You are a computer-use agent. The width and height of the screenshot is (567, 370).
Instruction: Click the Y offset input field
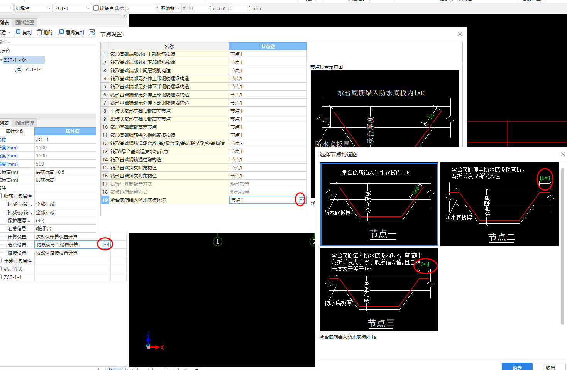tap(238, 8)
